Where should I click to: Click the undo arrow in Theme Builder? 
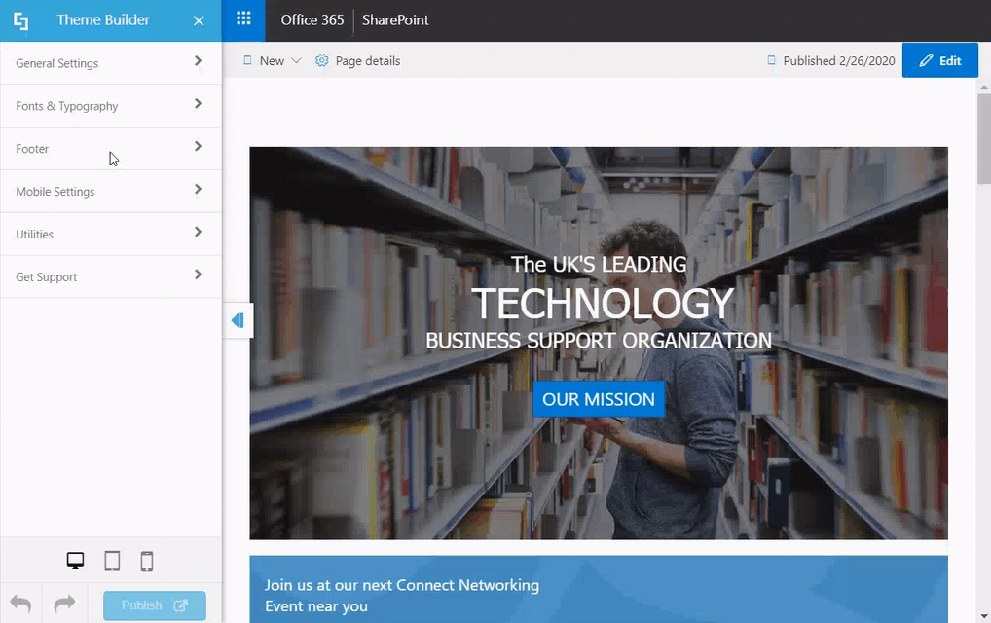click(20, 604)
